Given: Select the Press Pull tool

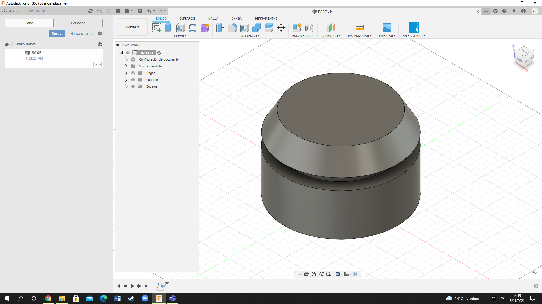Looking at the screenshot, I should [220, 28].
